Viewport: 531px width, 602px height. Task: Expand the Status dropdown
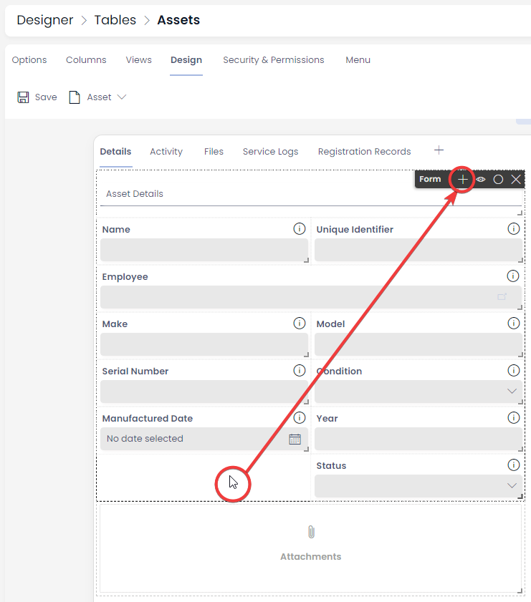coord(512,485)
